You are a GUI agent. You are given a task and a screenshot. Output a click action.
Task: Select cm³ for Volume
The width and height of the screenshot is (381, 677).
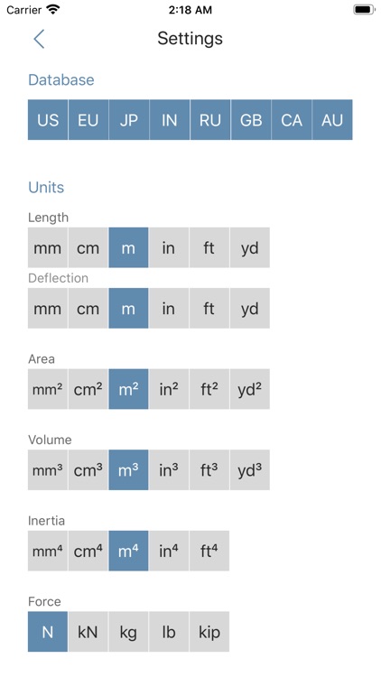tap(88, 469)
